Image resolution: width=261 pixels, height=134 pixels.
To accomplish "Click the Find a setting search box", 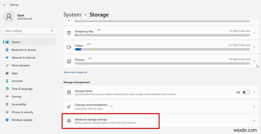I will point(29,31).
